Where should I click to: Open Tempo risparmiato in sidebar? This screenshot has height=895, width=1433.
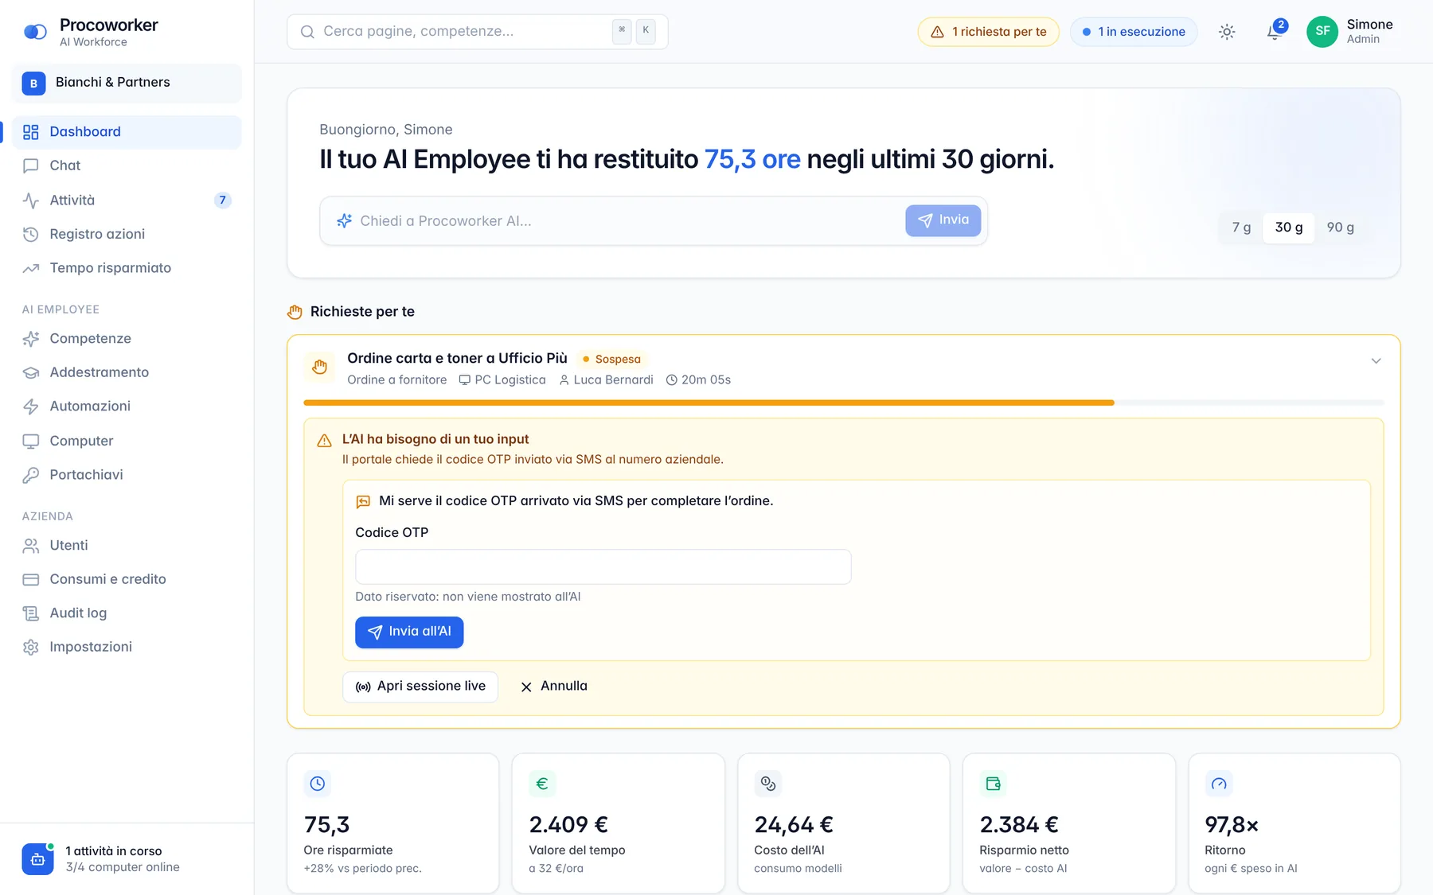coord(127,268)
